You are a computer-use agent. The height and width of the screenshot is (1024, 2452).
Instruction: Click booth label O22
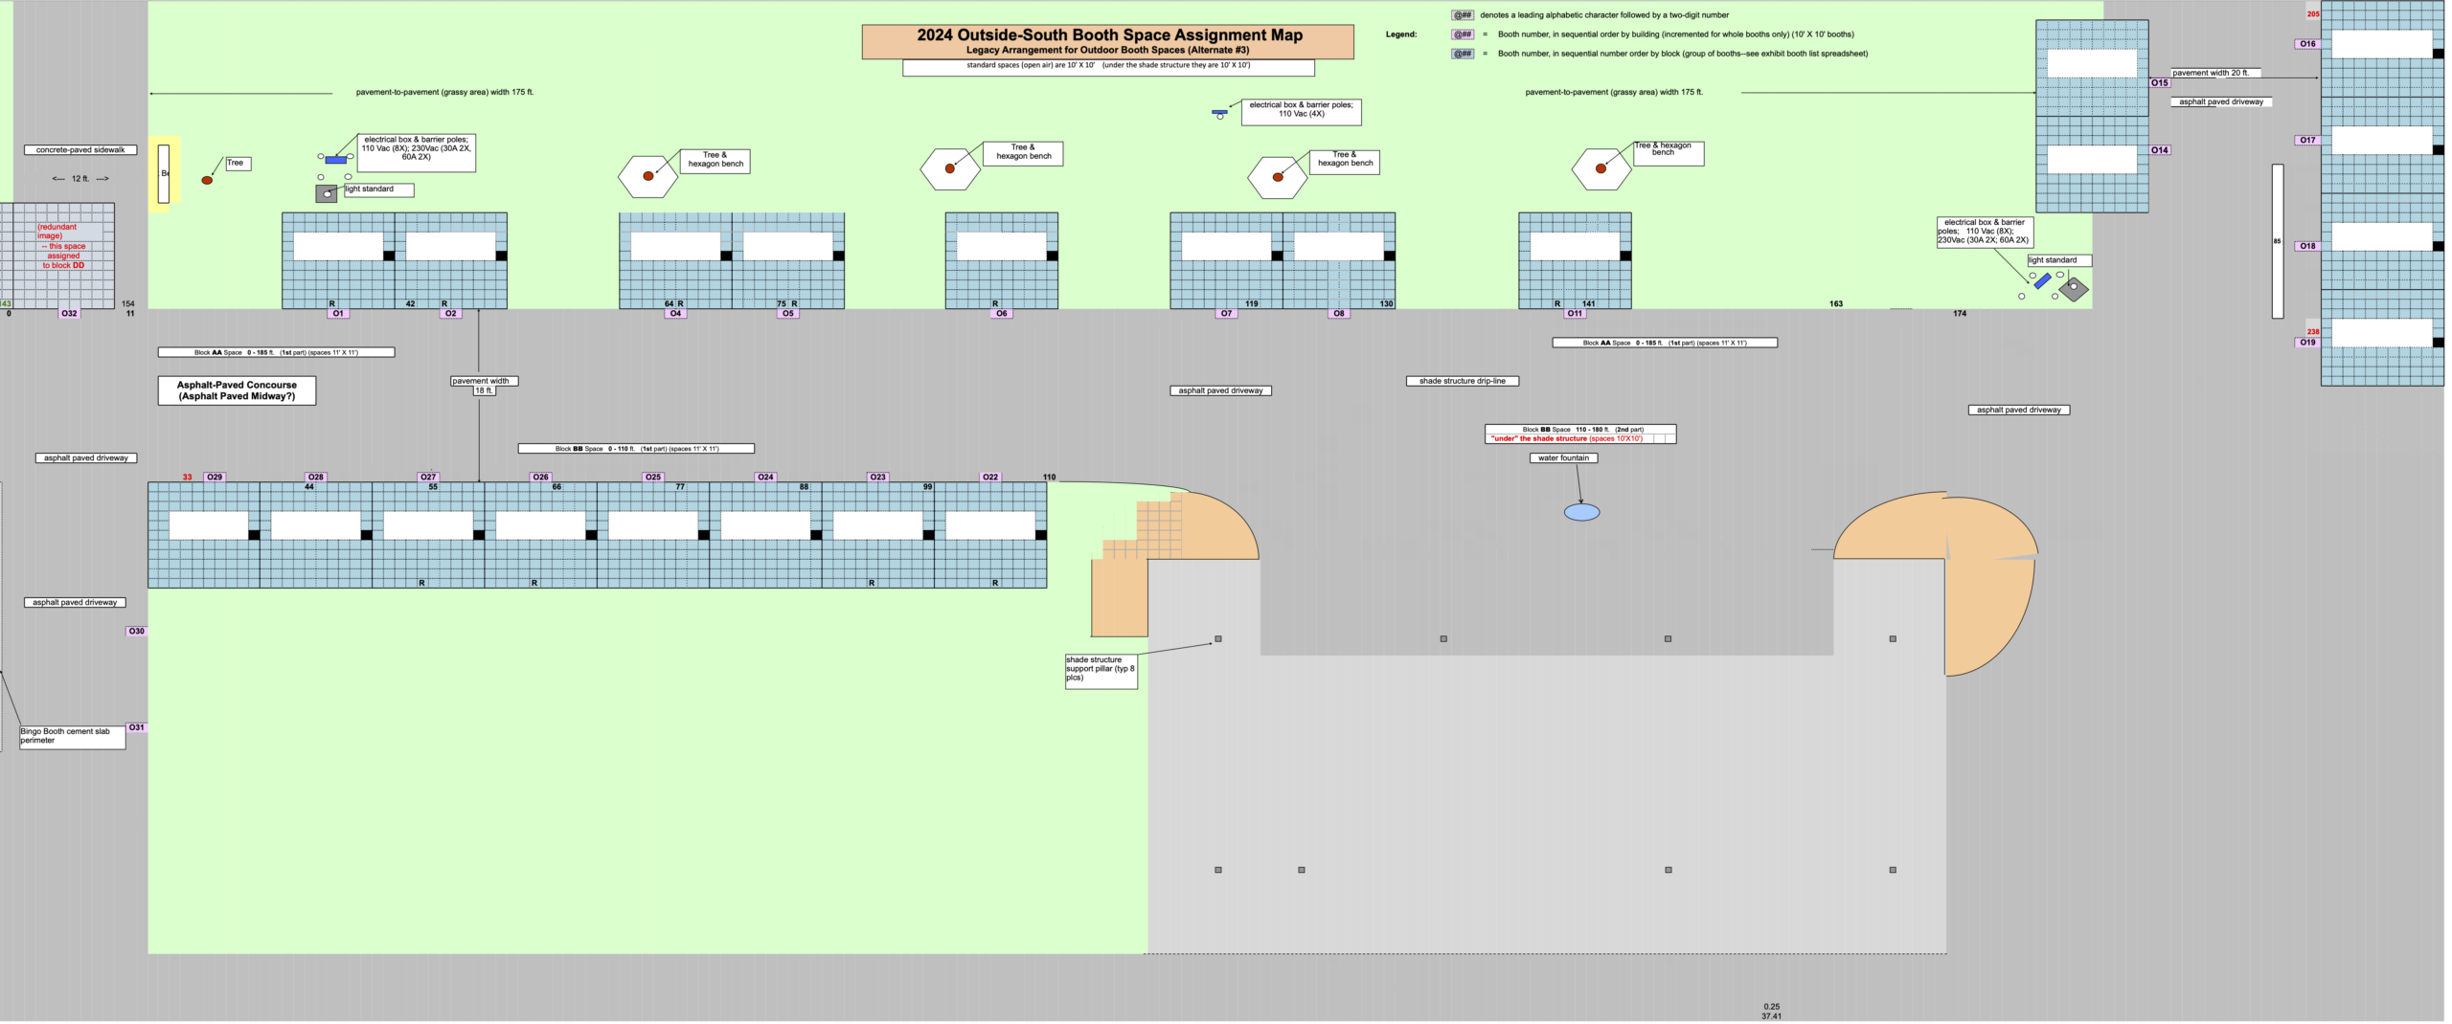point(990,478)
